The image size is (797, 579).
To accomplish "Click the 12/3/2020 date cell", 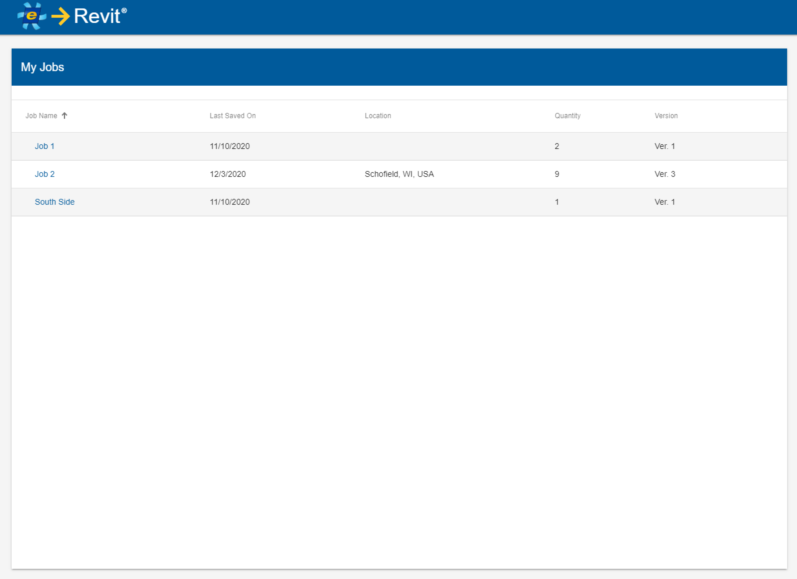I will [228, 174].
